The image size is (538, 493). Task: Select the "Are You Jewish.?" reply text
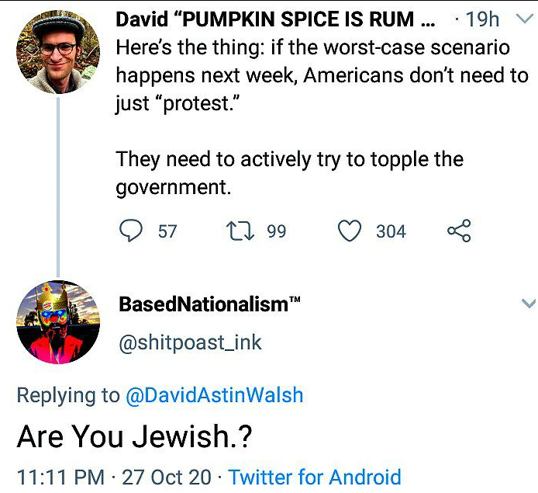134,437
